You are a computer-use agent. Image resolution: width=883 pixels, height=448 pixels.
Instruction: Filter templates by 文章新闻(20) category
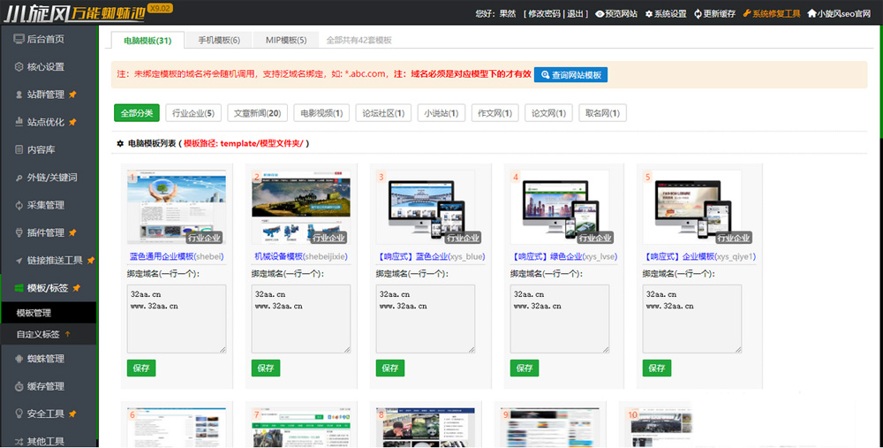[x=257, y=113]
